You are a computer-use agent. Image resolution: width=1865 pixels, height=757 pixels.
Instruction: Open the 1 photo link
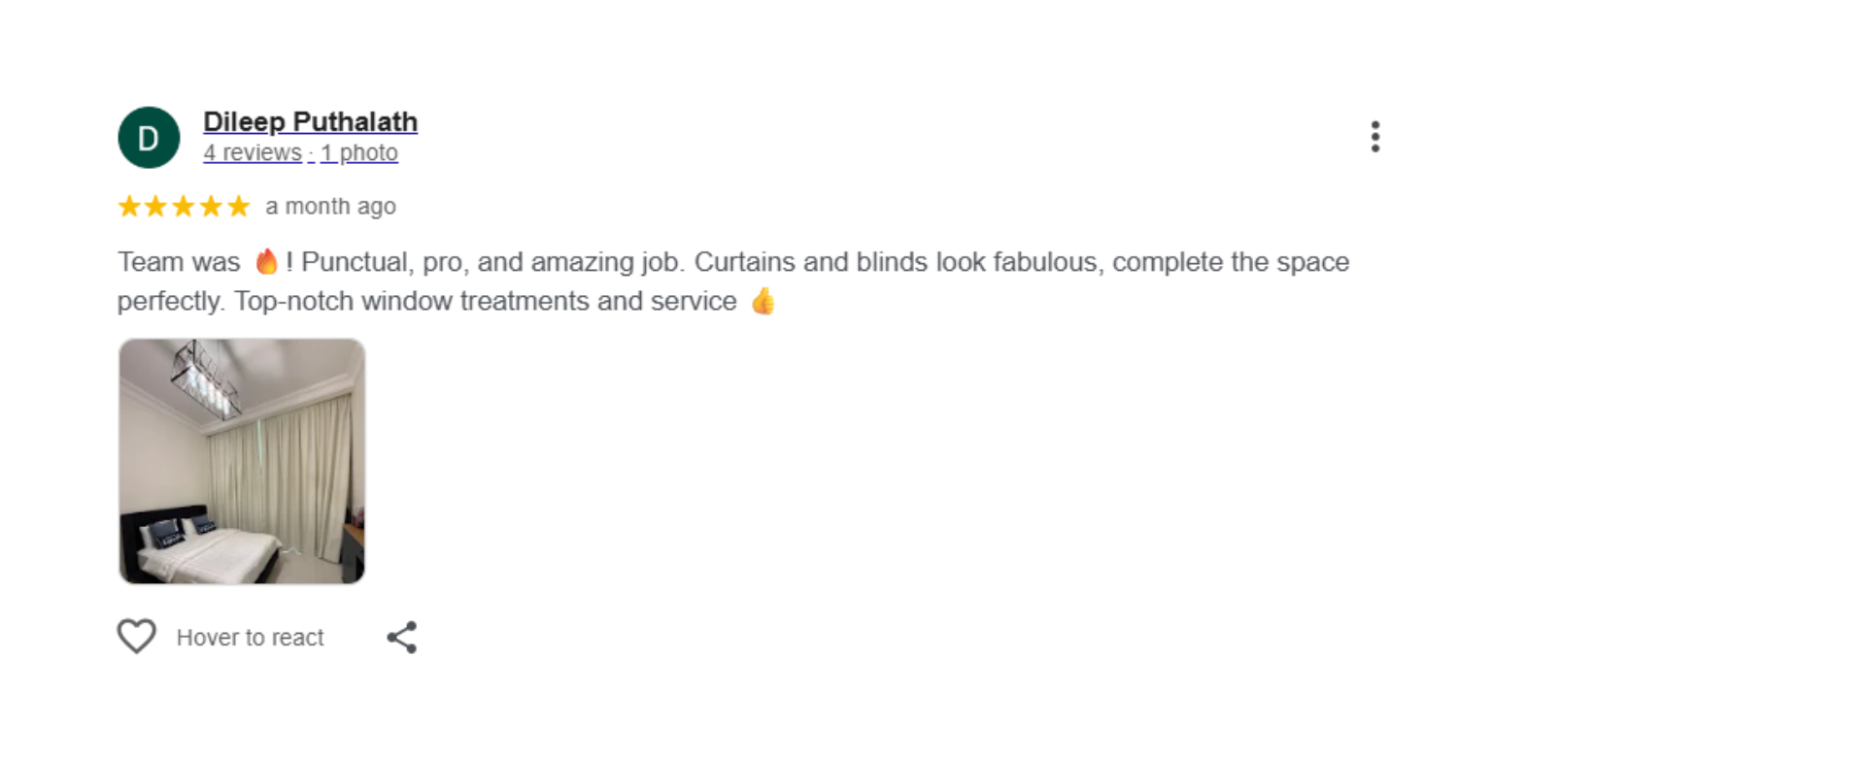pos(359,152)
